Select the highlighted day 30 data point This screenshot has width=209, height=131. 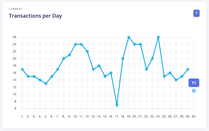(x=194, y=91)
